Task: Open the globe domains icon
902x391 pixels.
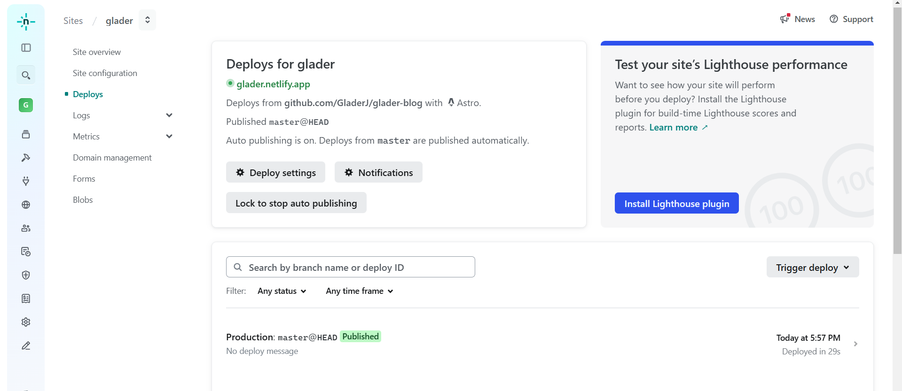Action: click(26, 205)
